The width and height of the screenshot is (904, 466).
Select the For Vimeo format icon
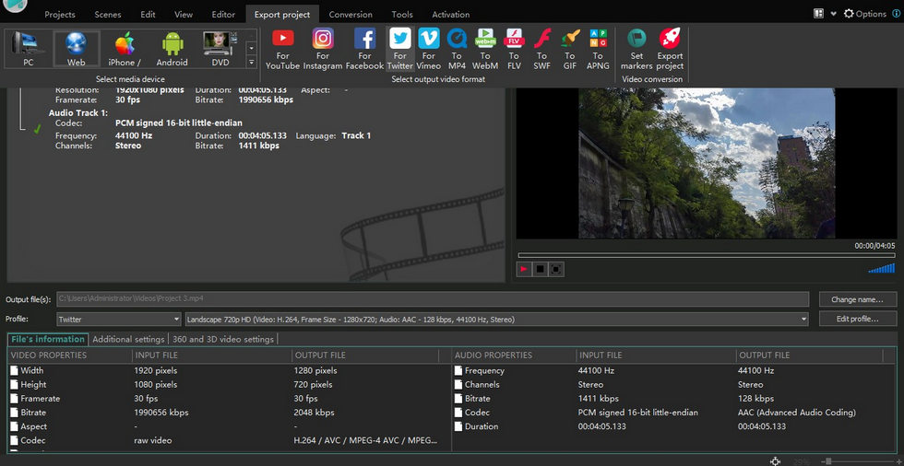(428, 50)
